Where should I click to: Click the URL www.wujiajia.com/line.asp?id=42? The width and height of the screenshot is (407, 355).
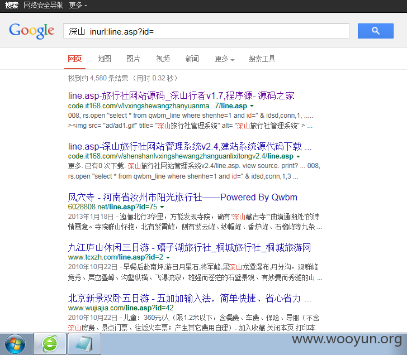[121, 308]
